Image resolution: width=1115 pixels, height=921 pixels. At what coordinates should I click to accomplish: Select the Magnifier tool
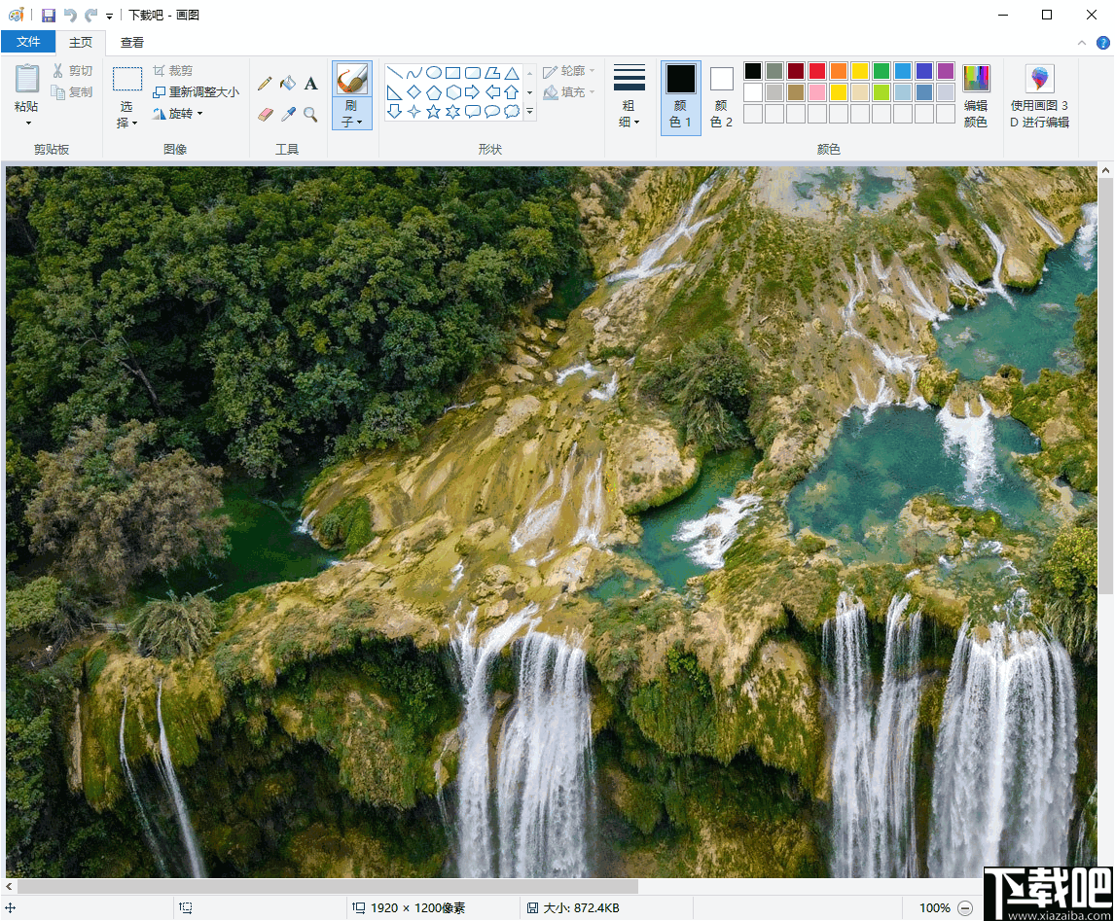click(310, 115)
